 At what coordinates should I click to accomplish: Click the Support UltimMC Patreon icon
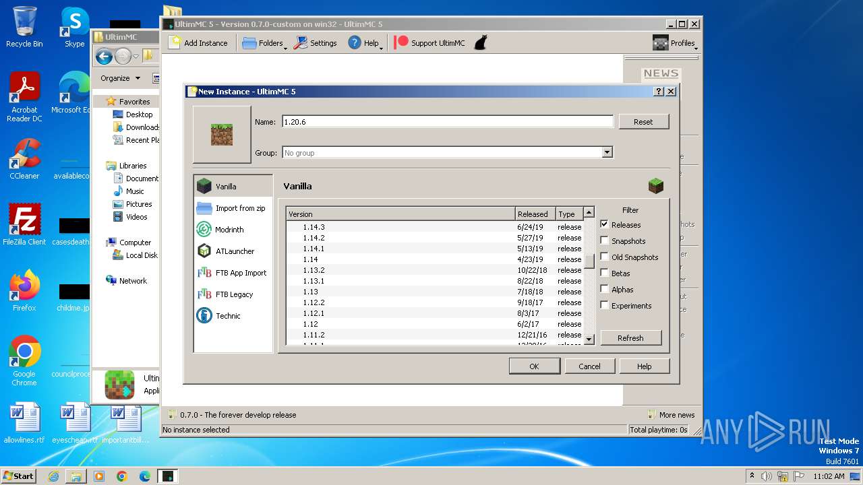pyautogui.click(x=401, y=42)
